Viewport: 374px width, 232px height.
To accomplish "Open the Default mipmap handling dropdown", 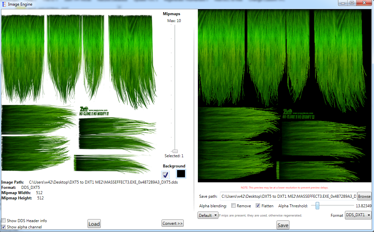I will (x=208, y=215).
